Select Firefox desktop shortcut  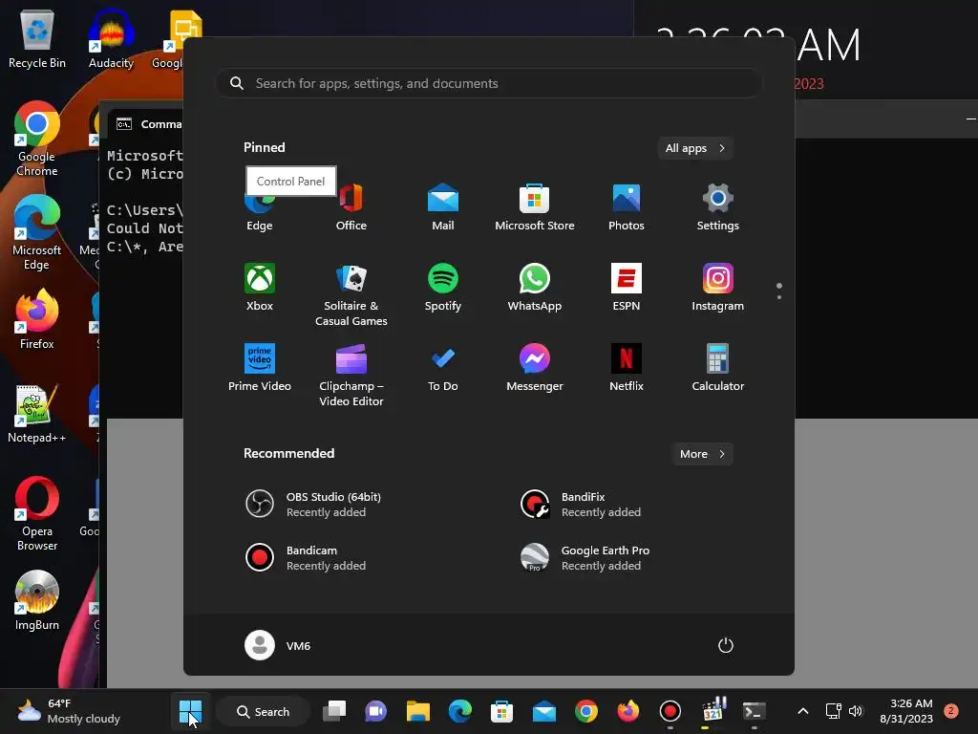tap(37, 318)
